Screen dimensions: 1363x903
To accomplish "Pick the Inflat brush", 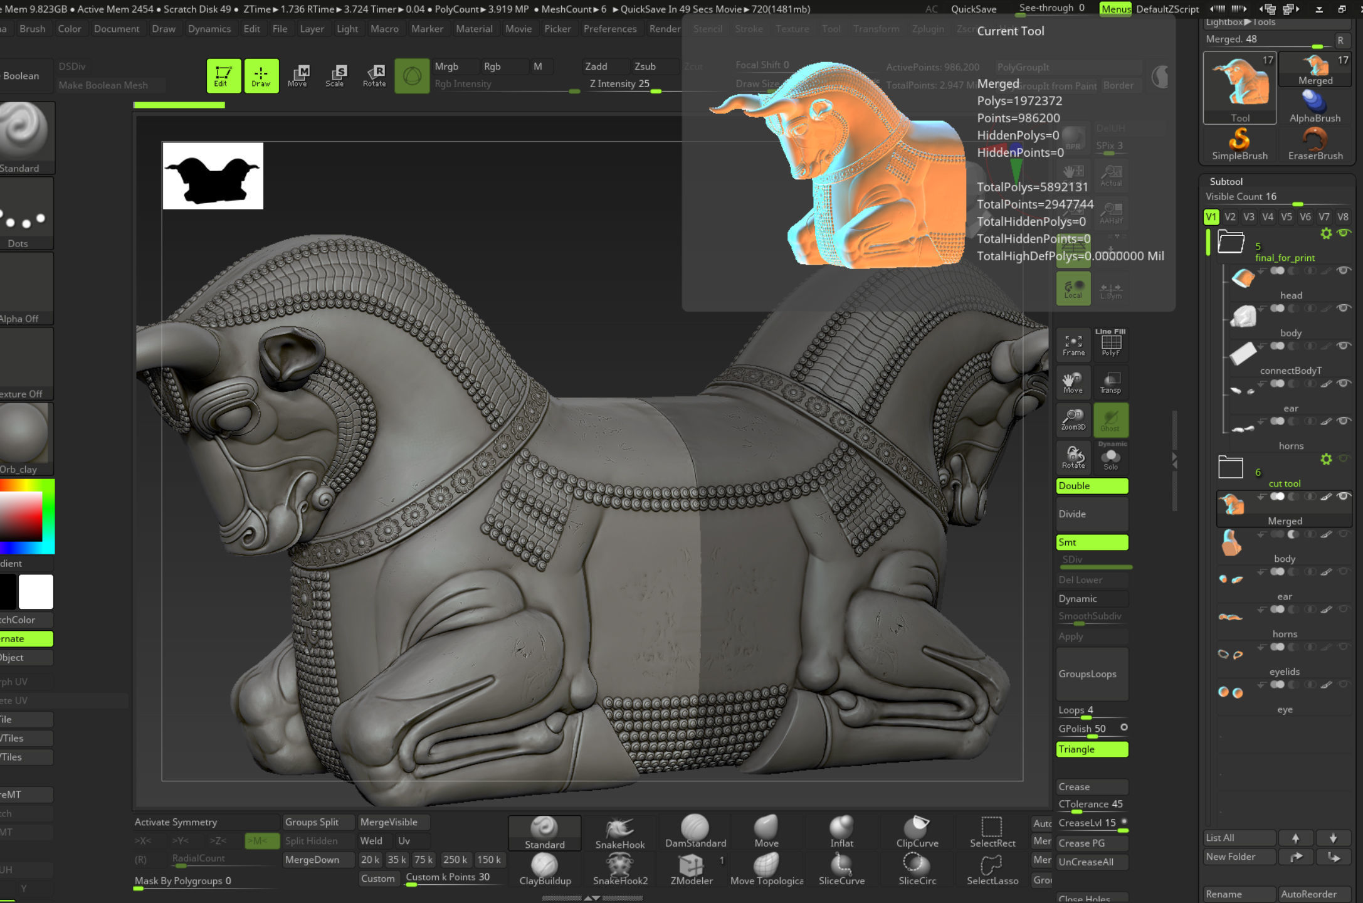I will point(841,833).
